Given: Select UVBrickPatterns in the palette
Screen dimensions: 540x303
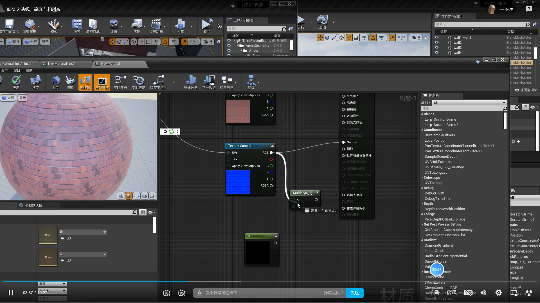Looking at the screenshot, I should point(438,162).
